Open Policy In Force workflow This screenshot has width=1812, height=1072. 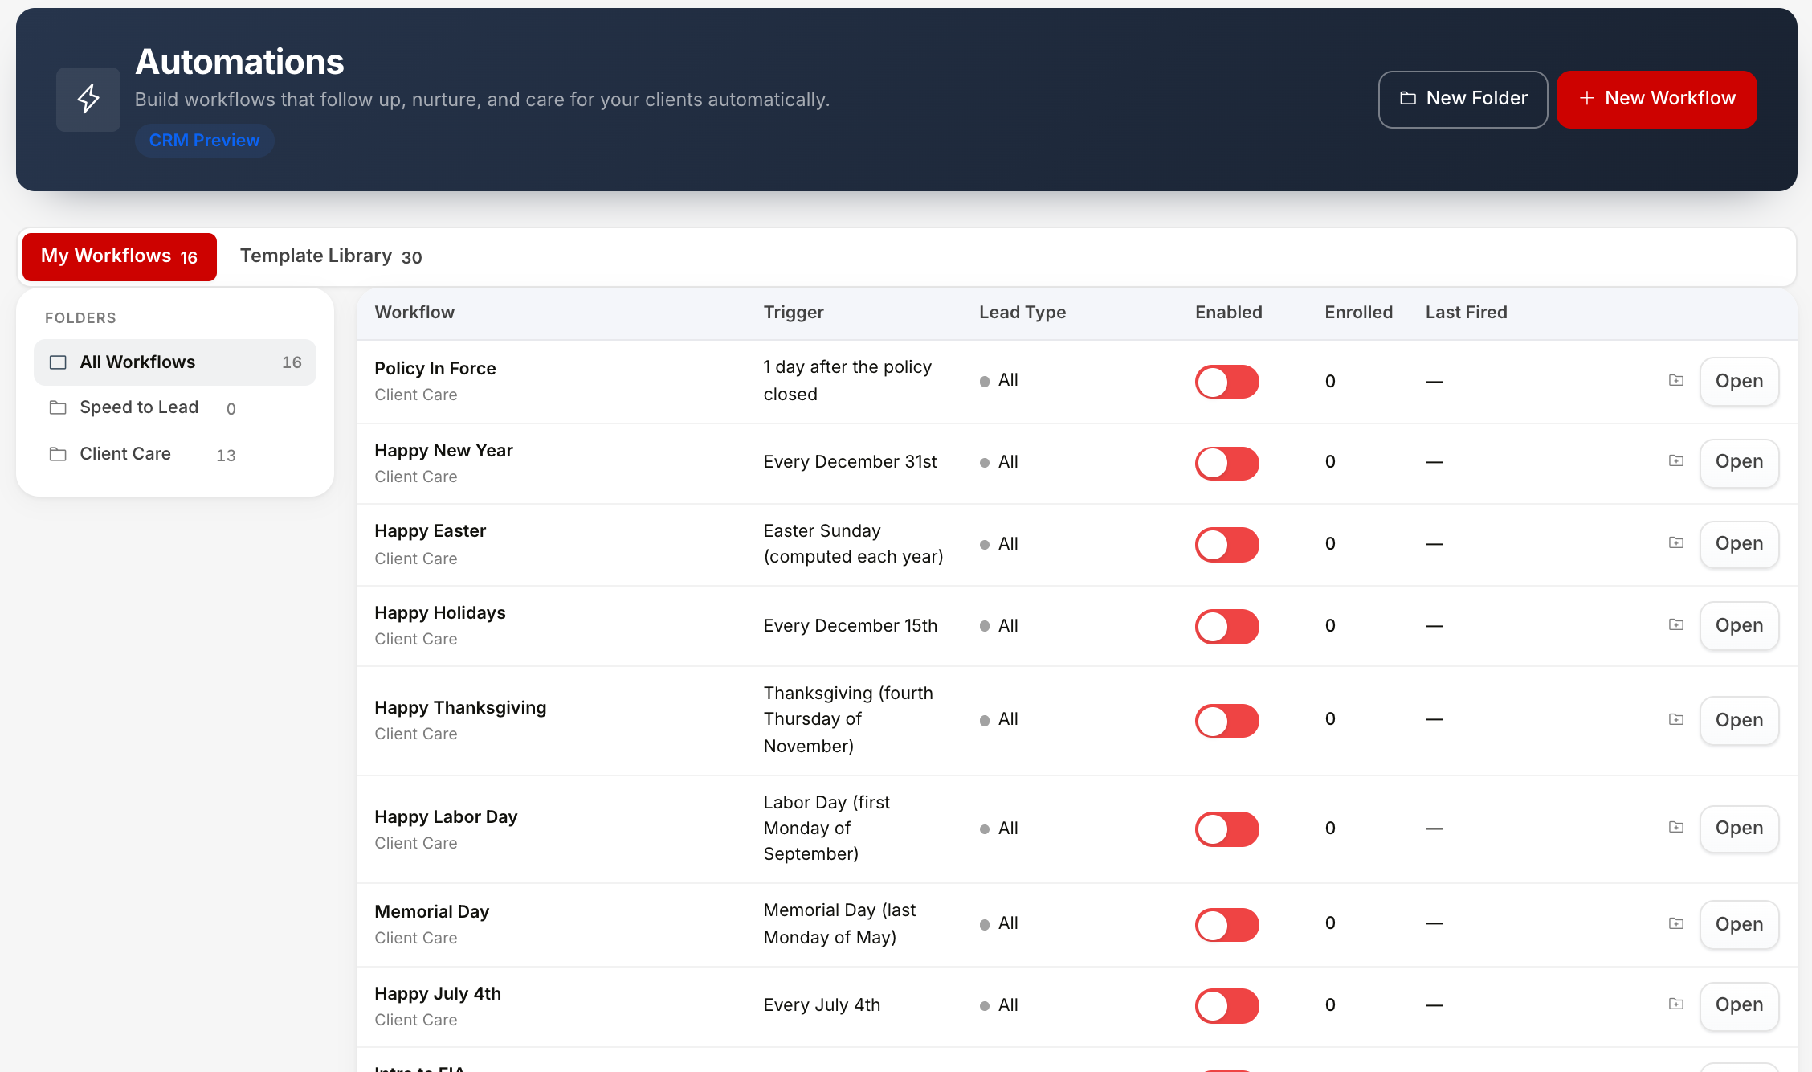point(1739,381)
